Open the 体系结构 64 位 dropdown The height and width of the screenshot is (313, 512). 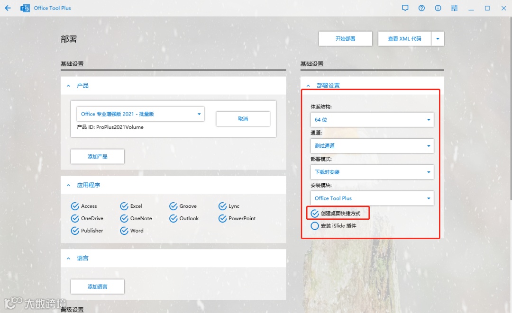coord(372,120)
